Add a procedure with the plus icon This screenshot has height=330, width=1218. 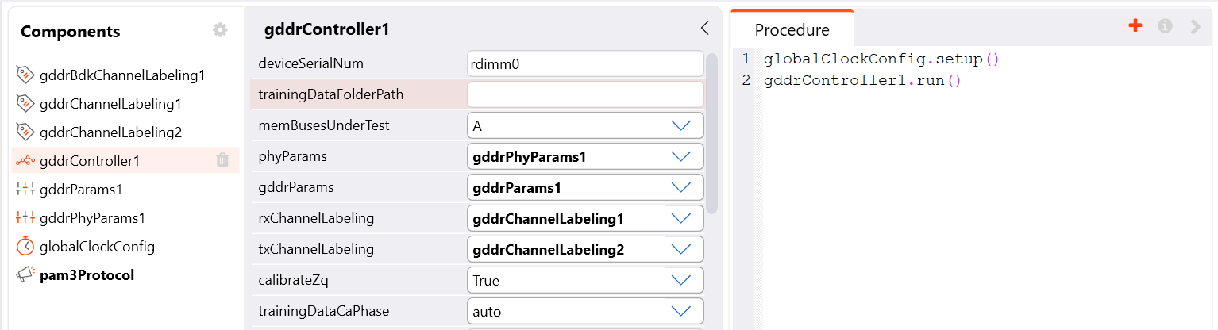click(x=1135, y=25)
